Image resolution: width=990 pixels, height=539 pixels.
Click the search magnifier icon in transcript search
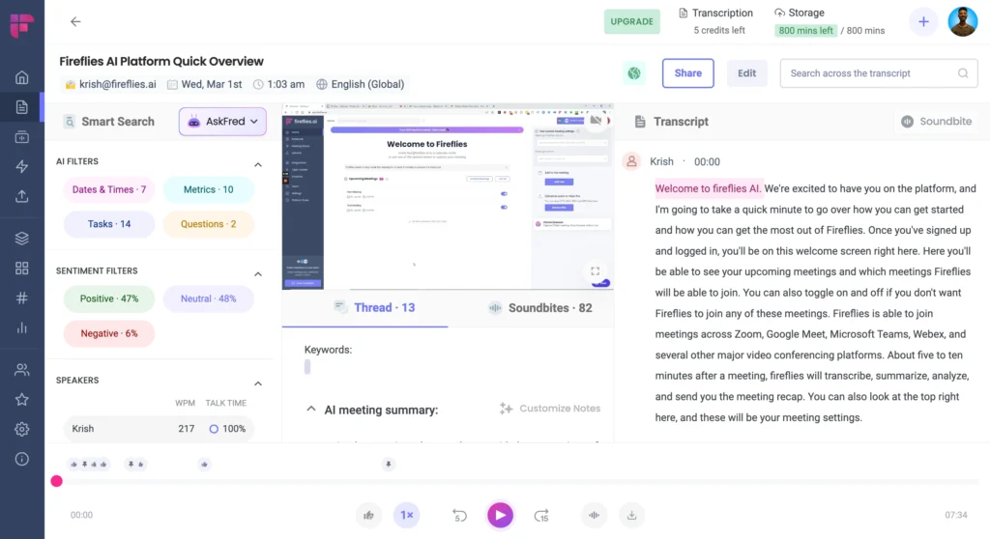963,73
